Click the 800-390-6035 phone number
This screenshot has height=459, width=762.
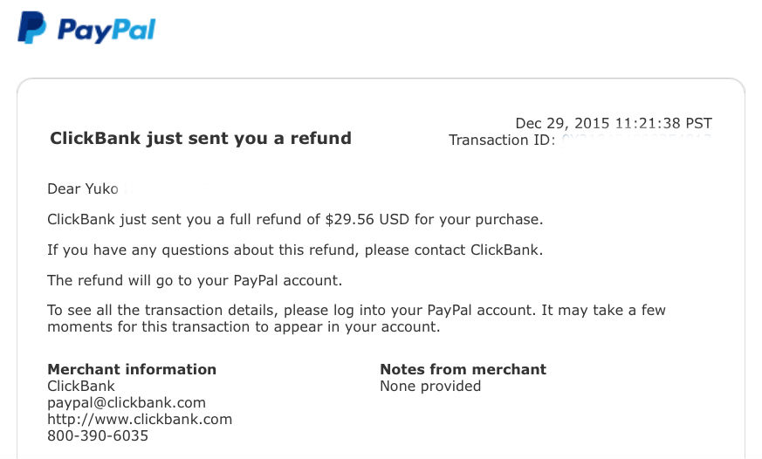(98, 435)
